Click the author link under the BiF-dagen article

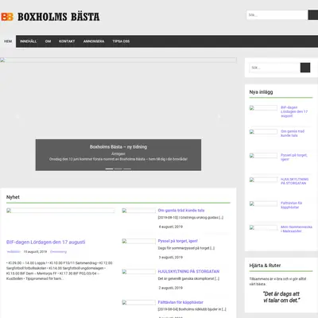[x=14, y=252]
